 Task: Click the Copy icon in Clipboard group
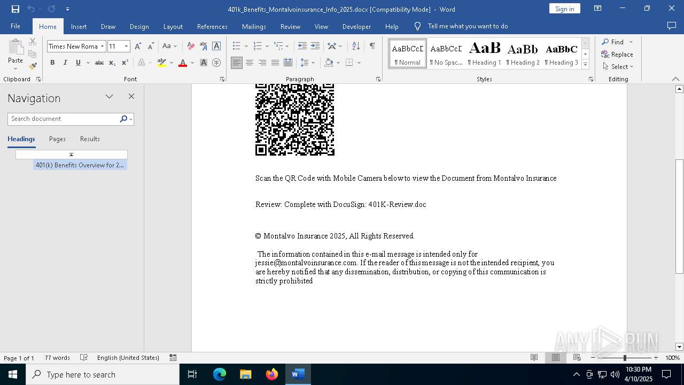tap(33, 54)
